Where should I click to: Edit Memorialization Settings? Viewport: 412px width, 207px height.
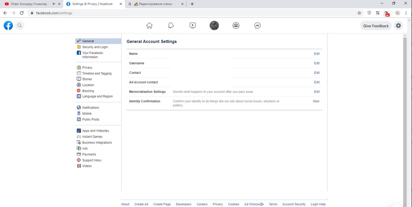[x=317, y=92]
